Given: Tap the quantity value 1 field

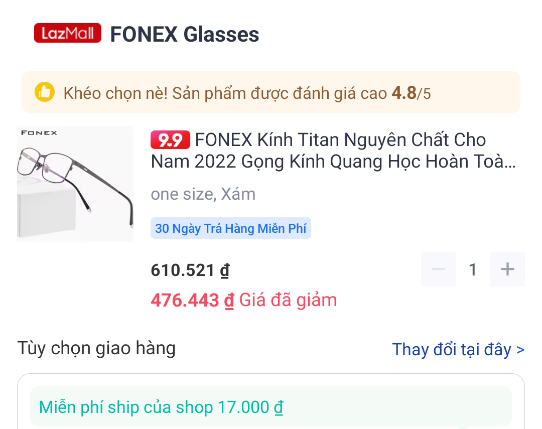Looking at the screenshot, I should click(x=473, y=269).
